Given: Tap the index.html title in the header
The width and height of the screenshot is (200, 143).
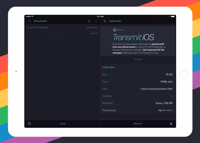Looking at the screenshot, I should pos(115,21).
